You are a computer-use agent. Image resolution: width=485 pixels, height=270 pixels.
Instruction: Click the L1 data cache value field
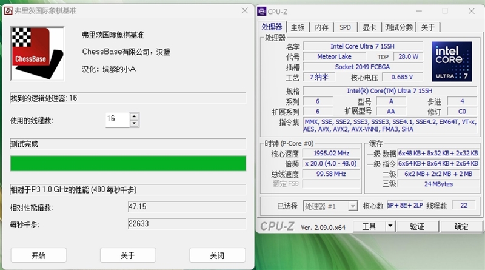point(438,154)
